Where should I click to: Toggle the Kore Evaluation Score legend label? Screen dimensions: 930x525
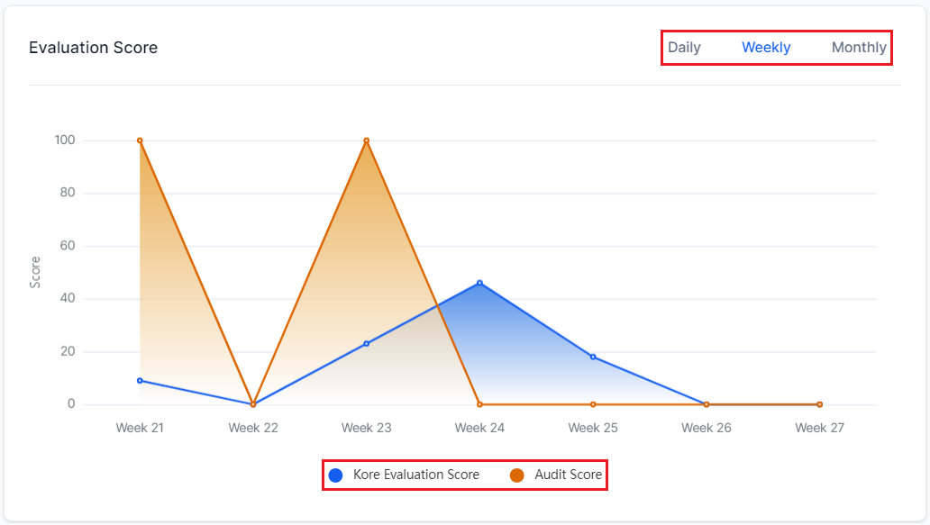pyautogui.click(x=415, y=475)
